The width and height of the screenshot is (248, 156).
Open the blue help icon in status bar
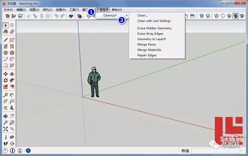pyautogui.click(x=28, y=151)
